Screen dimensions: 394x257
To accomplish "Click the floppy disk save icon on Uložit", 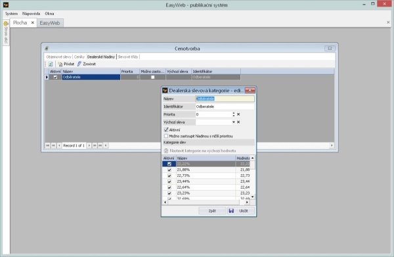I will click(x=231, y=211).
